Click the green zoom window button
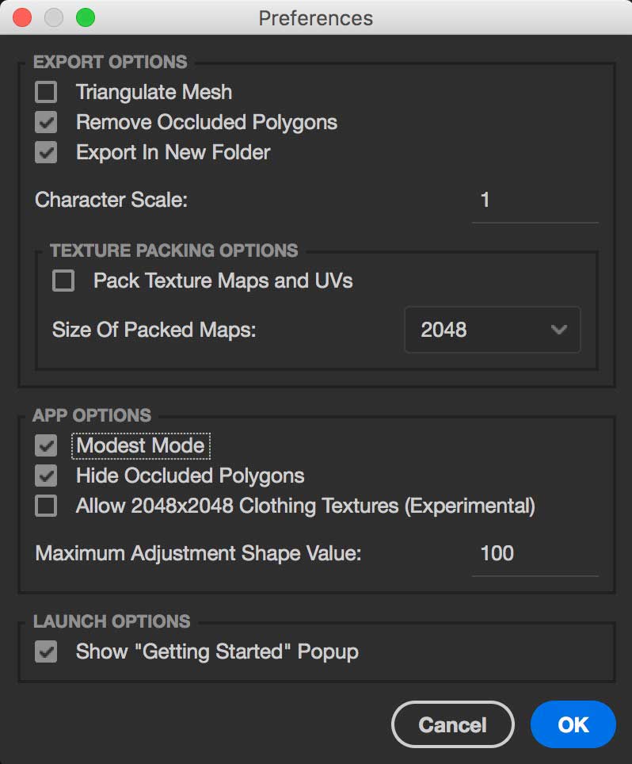 point(85,17)
